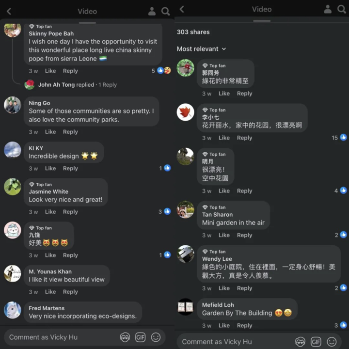Tap the profile icon in the left header
Viewport: 349px width, 349px height.
[x=152, y=11]
